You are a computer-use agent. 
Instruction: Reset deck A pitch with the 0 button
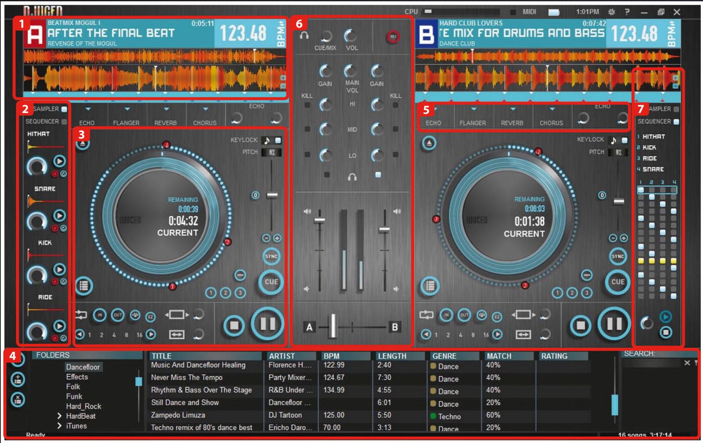[x=256, y=195]
